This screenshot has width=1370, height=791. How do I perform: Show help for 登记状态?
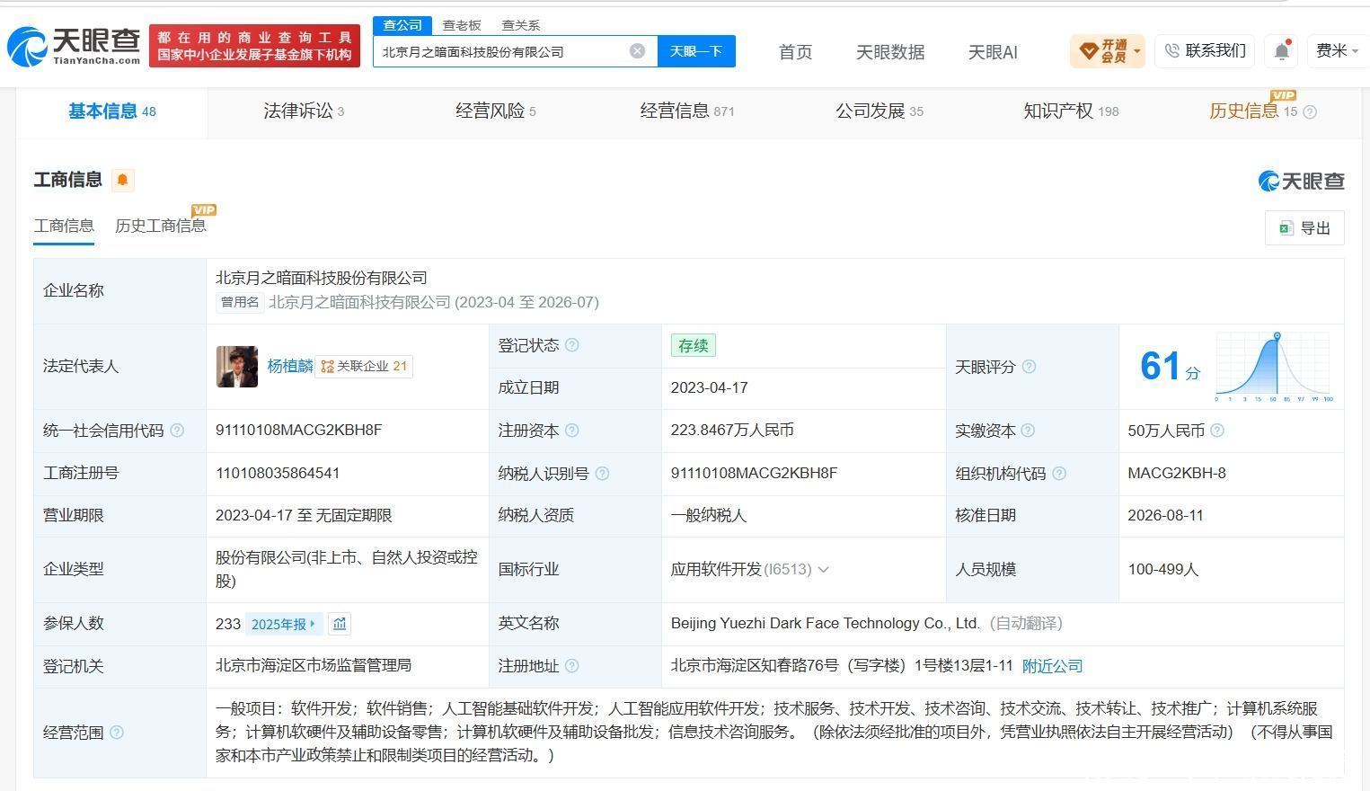571,345
